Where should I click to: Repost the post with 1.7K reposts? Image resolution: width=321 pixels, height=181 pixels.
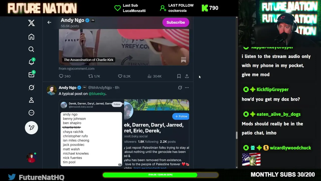point(94,76)
